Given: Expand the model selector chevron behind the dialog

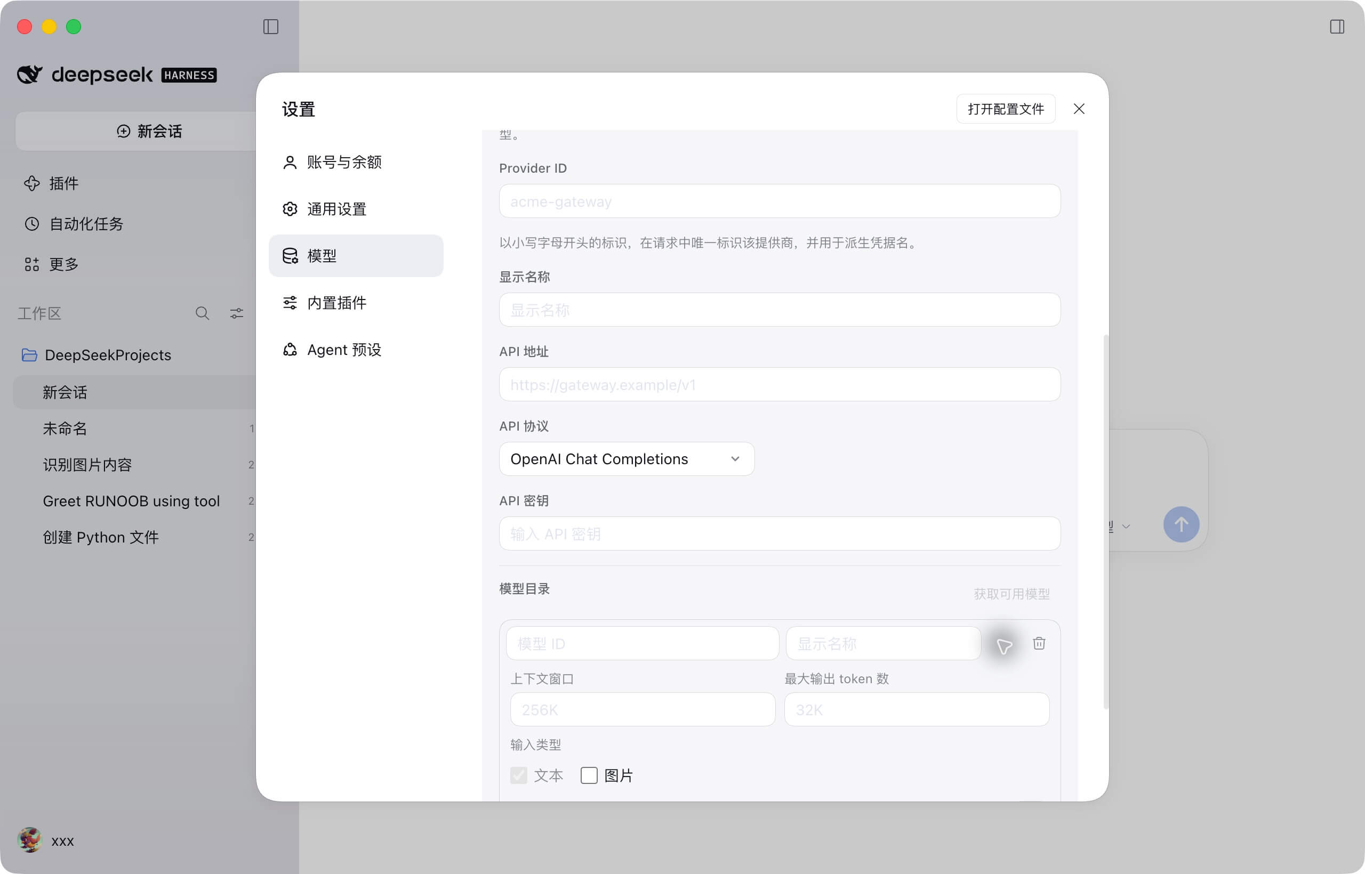Looking at the screenshot, I should [1126, 527].
